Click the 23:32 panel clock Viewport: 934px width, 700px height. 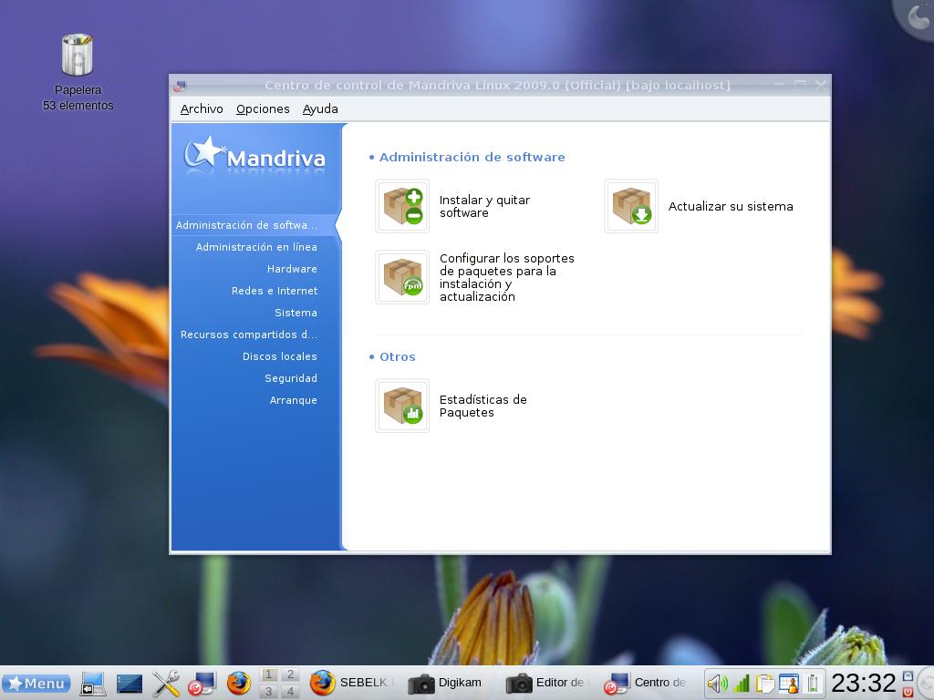click(x=863, y=683)
